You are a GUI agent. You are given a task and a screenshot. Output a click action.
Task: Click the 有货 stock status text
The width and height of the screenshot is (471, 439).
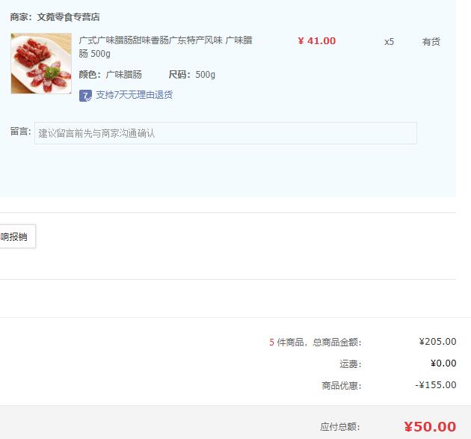431,42
